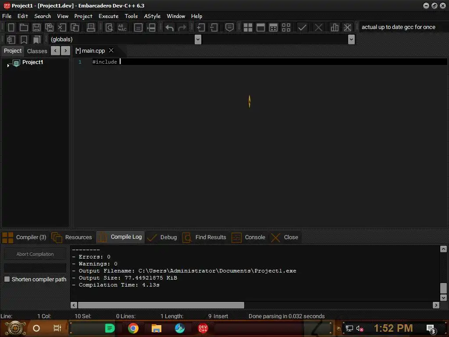Select the main.cpp editor tab
This screenshot has width=449, height=337.
[x=90, y=51]
